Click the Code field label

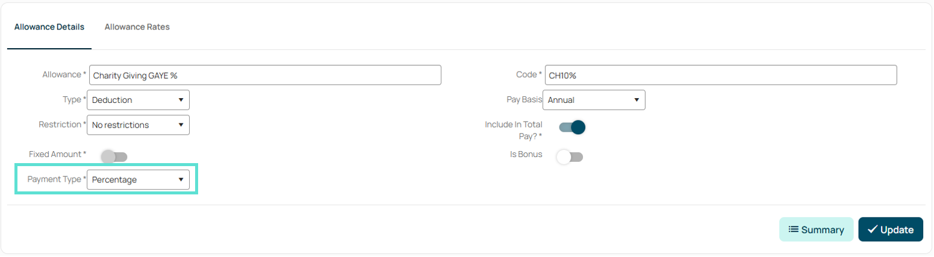[529, 75]
